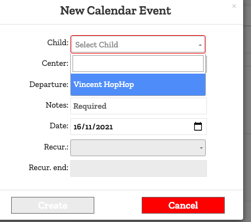The image size is (251, 222).
Task: Click the Departure: field label
Action: pos(49,85)
